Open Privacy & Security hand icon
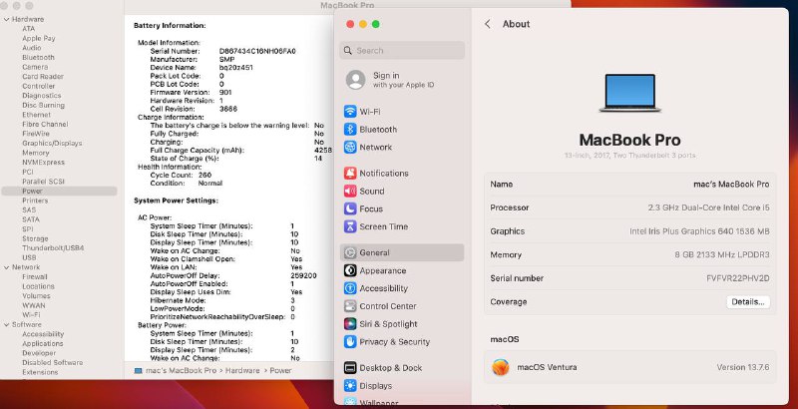Screen dimensions: 798x409 (x=350, y=342)
